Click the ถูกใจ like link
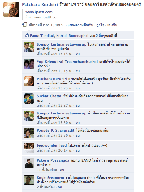The width and height of the screenshot is (144, 192). tap(100, 25)
